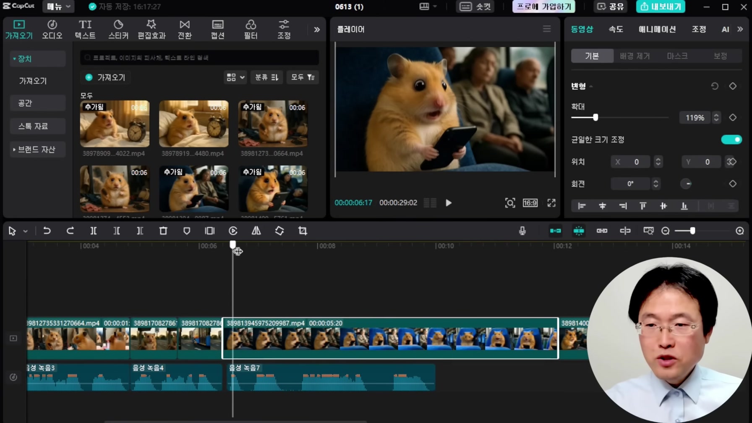752x423 pixels.
Task: Click the microphone record voiceover icon
Action: click(x=522, y=231)
